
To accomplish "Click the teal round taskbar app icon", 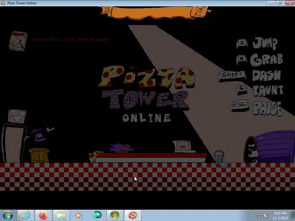I will point(97,215).
